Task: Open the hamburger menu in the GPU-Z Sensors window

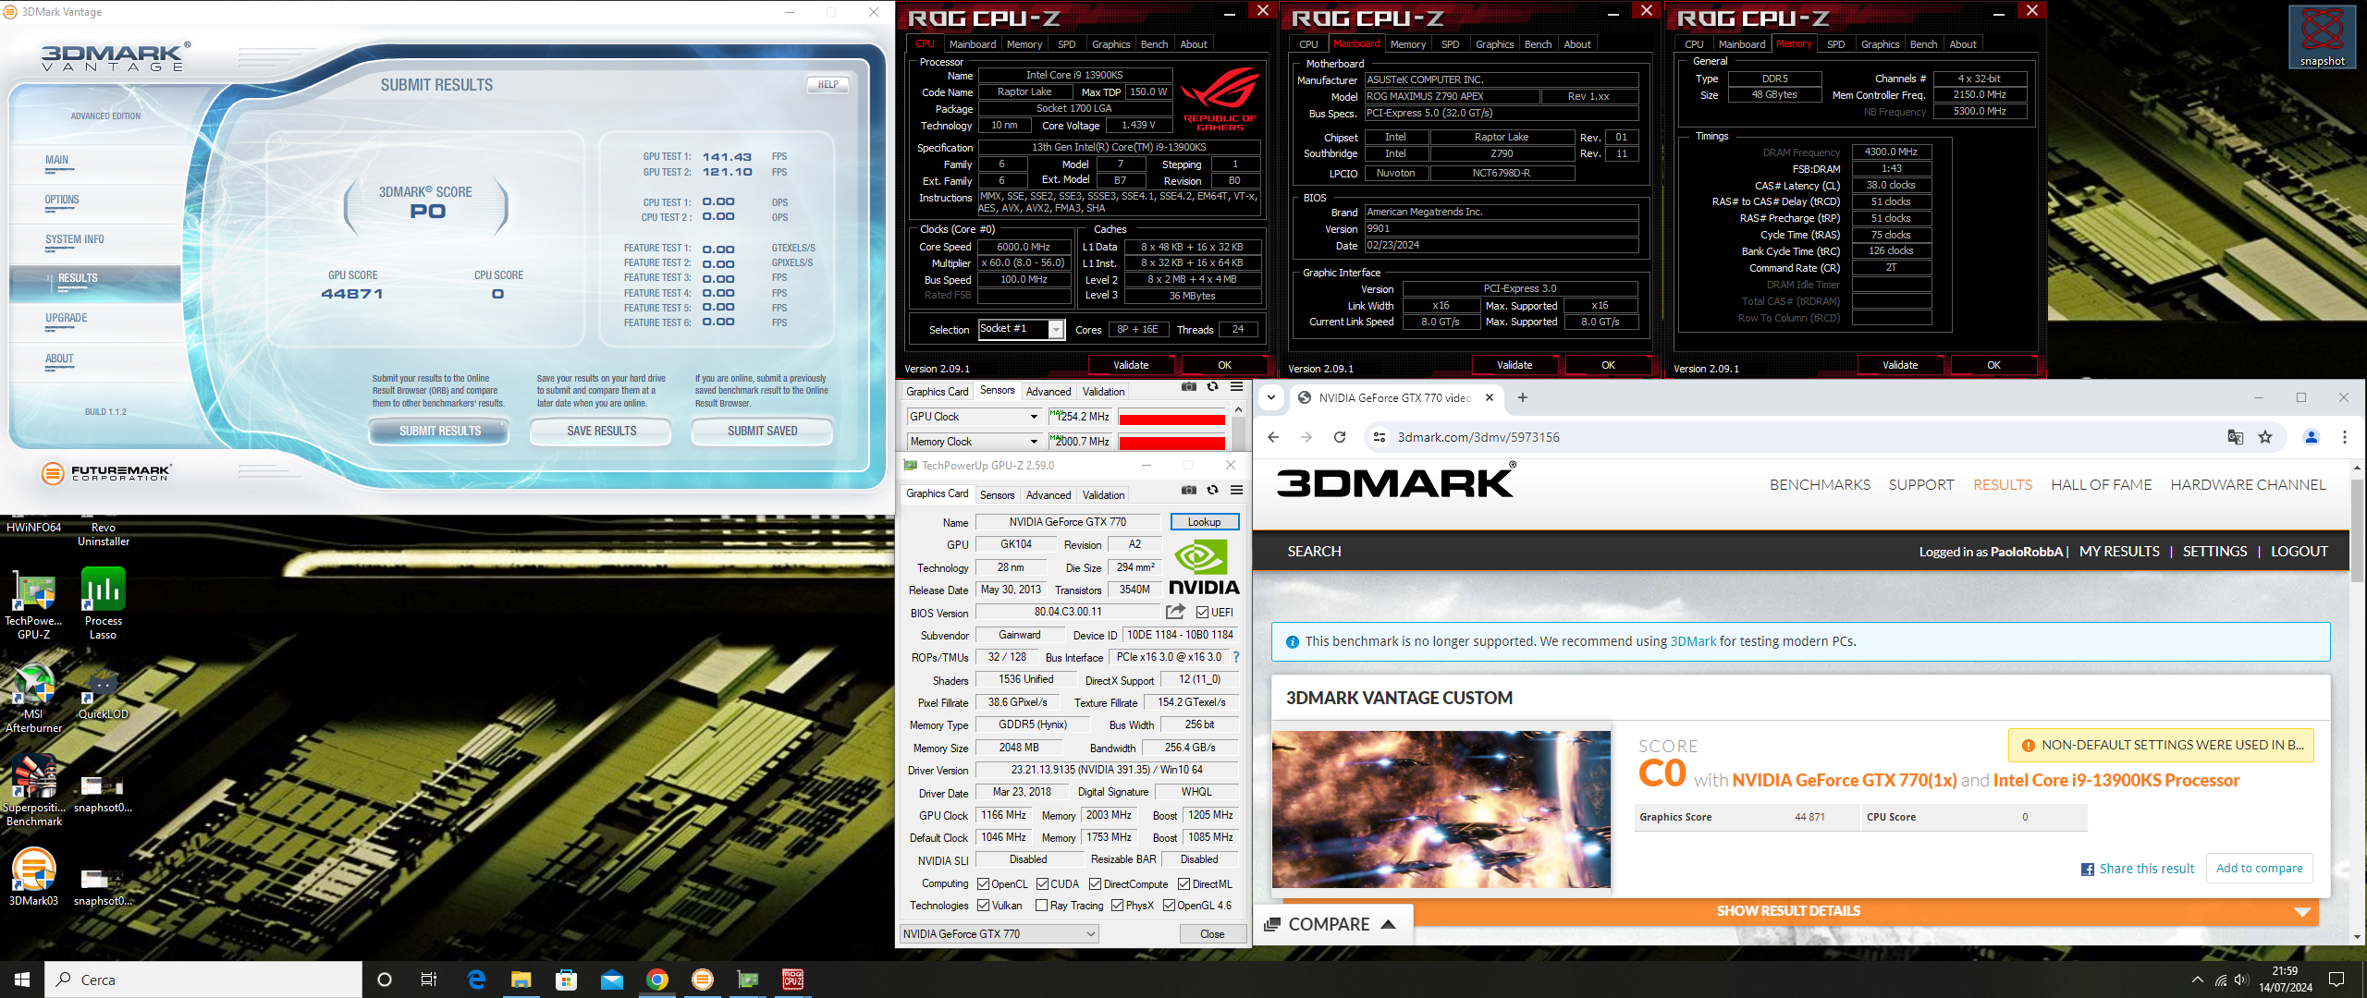Action: (x=1236, y=387)
